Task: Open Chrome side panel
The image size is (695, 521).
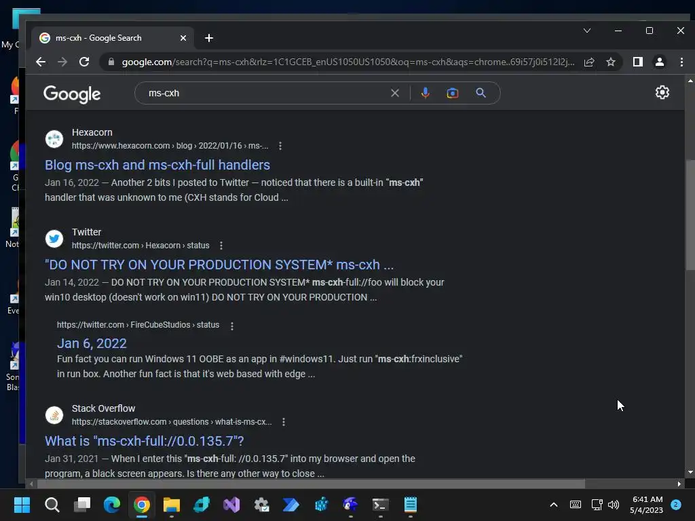Action: point(637,62)
